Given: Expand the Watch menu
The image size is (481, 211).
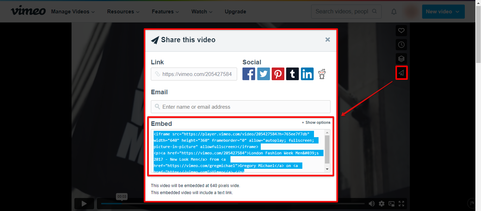Looking at the screenshot, I should coord(202,12).
